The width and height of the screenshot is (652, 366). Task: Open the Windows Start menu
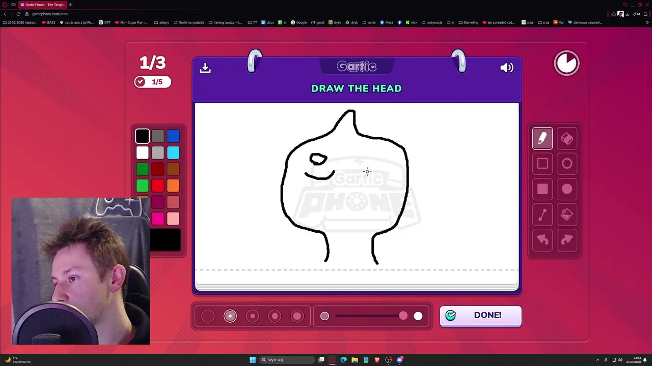(253, 360)
